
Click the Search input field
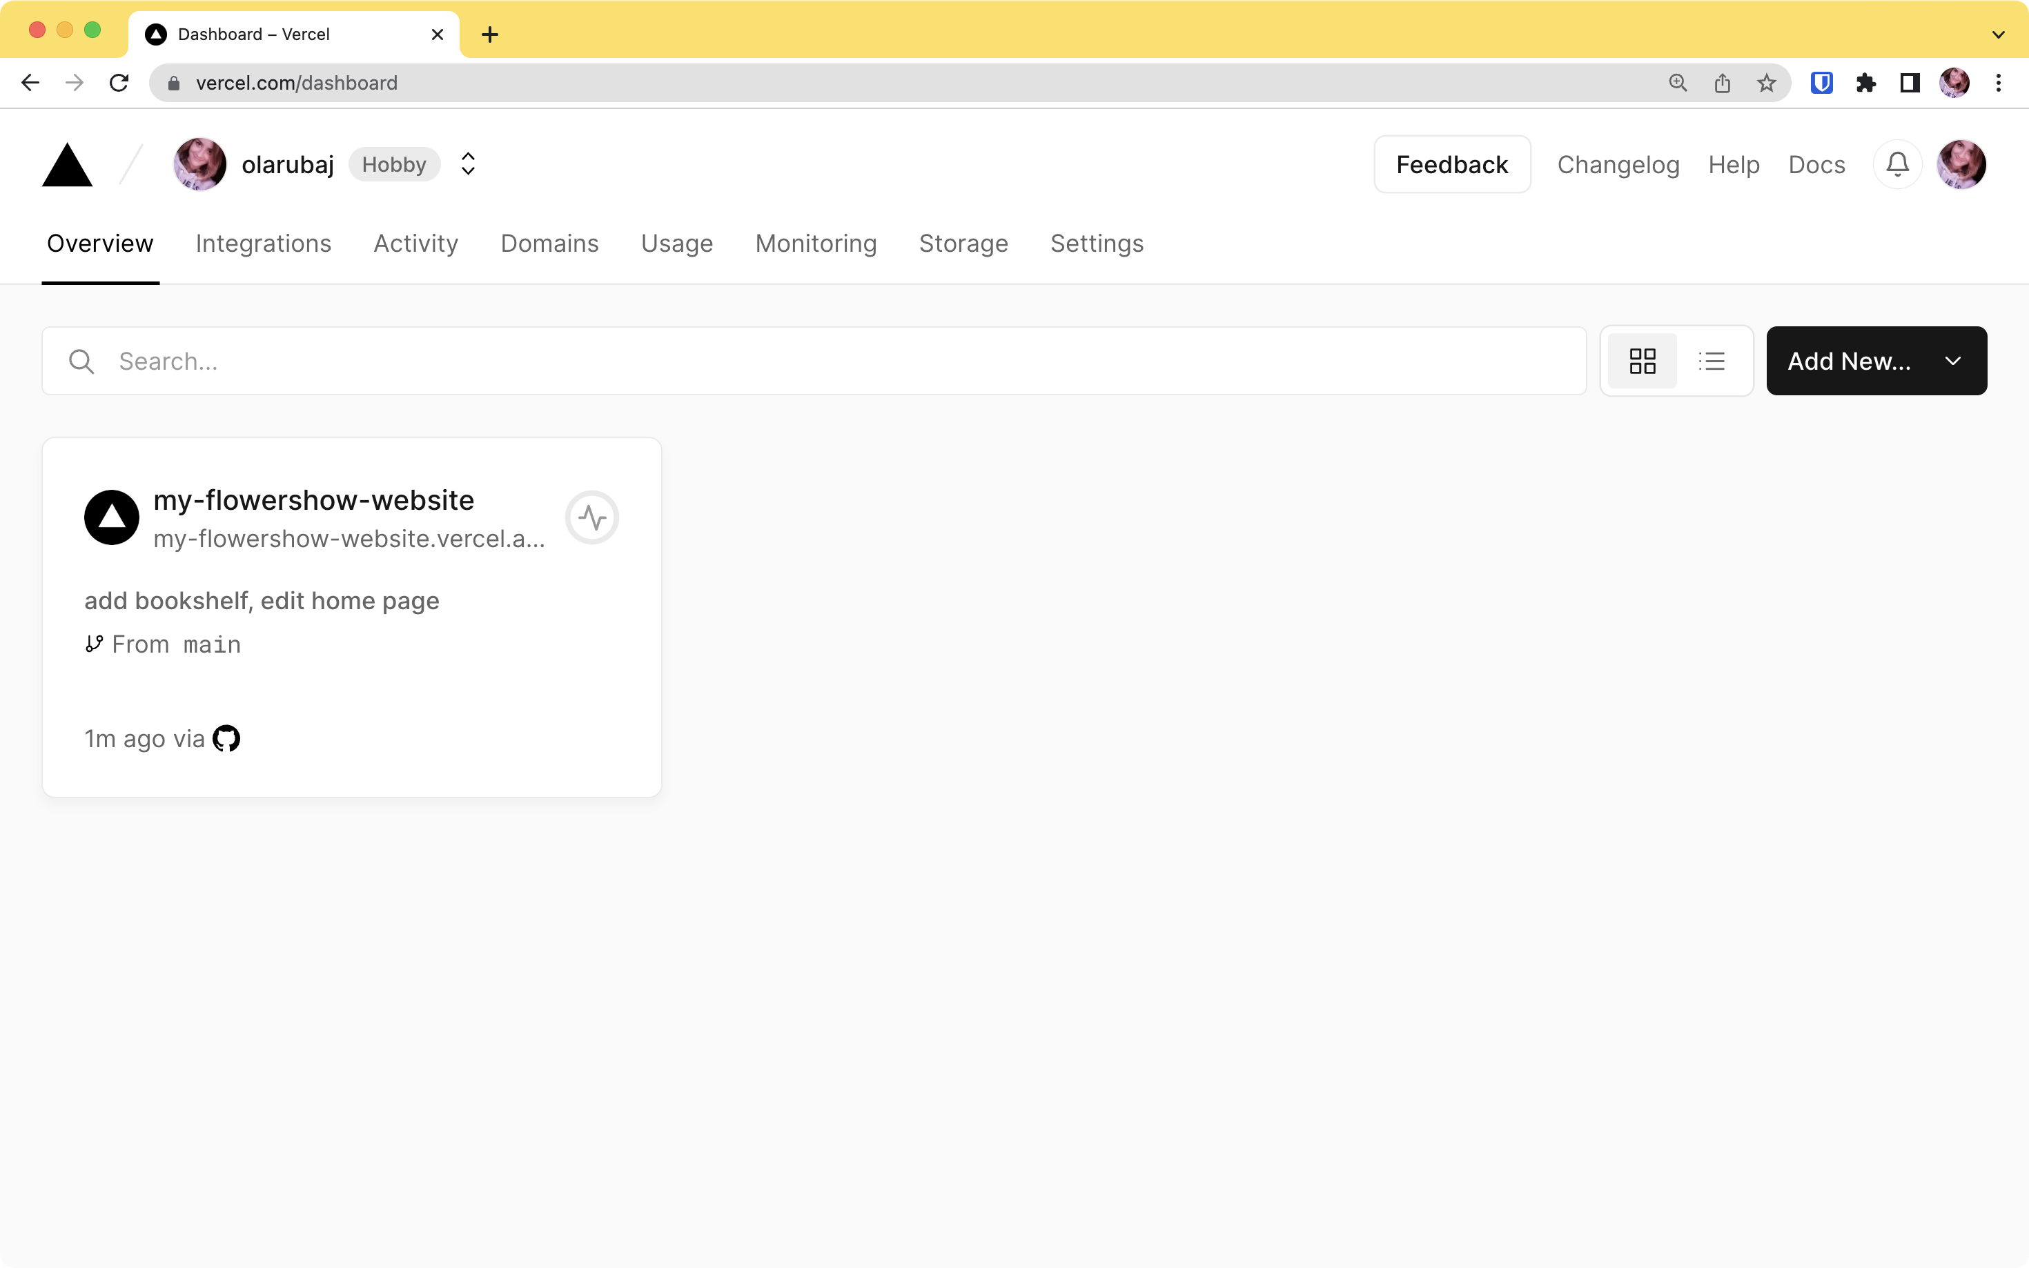pyautogui.click(x=814, y=361)
